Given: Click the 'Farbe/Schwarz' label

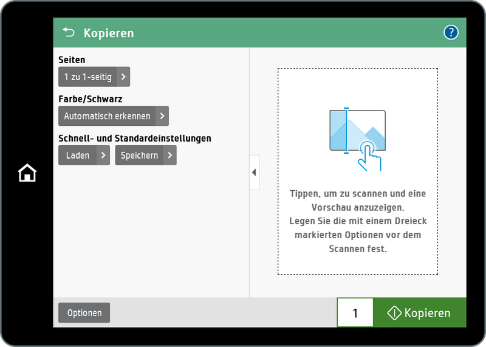Looking at the screenshot, I should [x=90, y=99].
